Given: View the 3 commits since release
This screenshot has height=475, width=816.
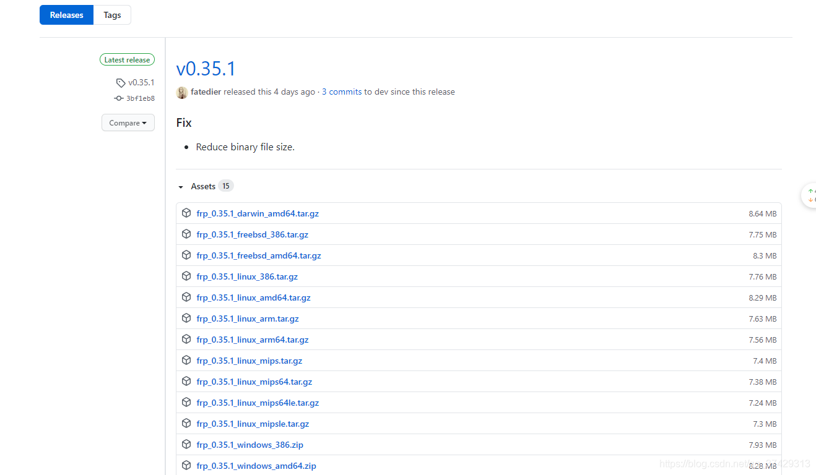Looking at the screenshot, I should coord(342,92).
